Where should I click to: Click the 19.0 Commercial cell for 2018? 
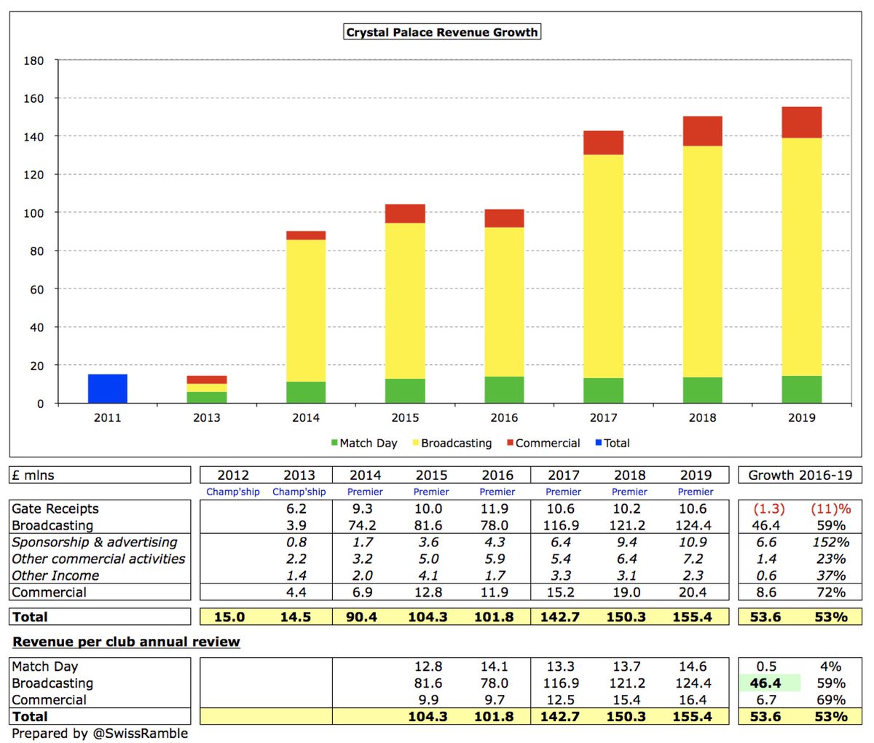click(626, 592)
